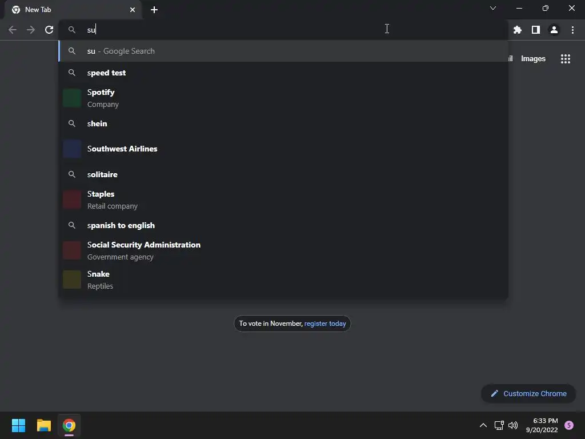Click search icon beside 'spanish to english'
This screenshot has height=439, width=585.
click(x=72, y=225)
